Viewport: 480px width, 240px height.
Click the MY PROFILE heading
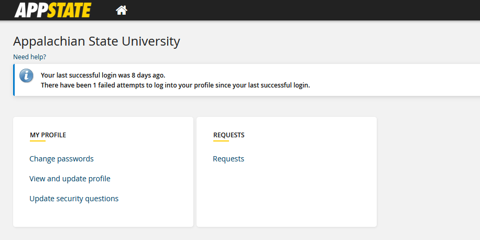(x=48, y=135)
